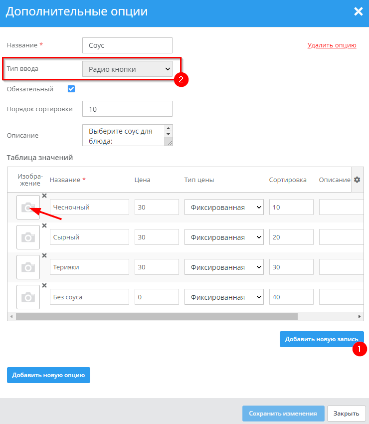This screenshot has height=424, width=369.
Task: Click camera image icon for Сырный row
Action: (28, 237)
